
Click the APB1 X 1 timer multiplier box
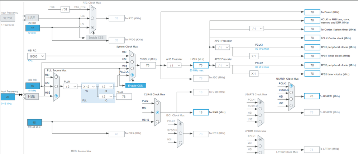(x=254, y=56)
